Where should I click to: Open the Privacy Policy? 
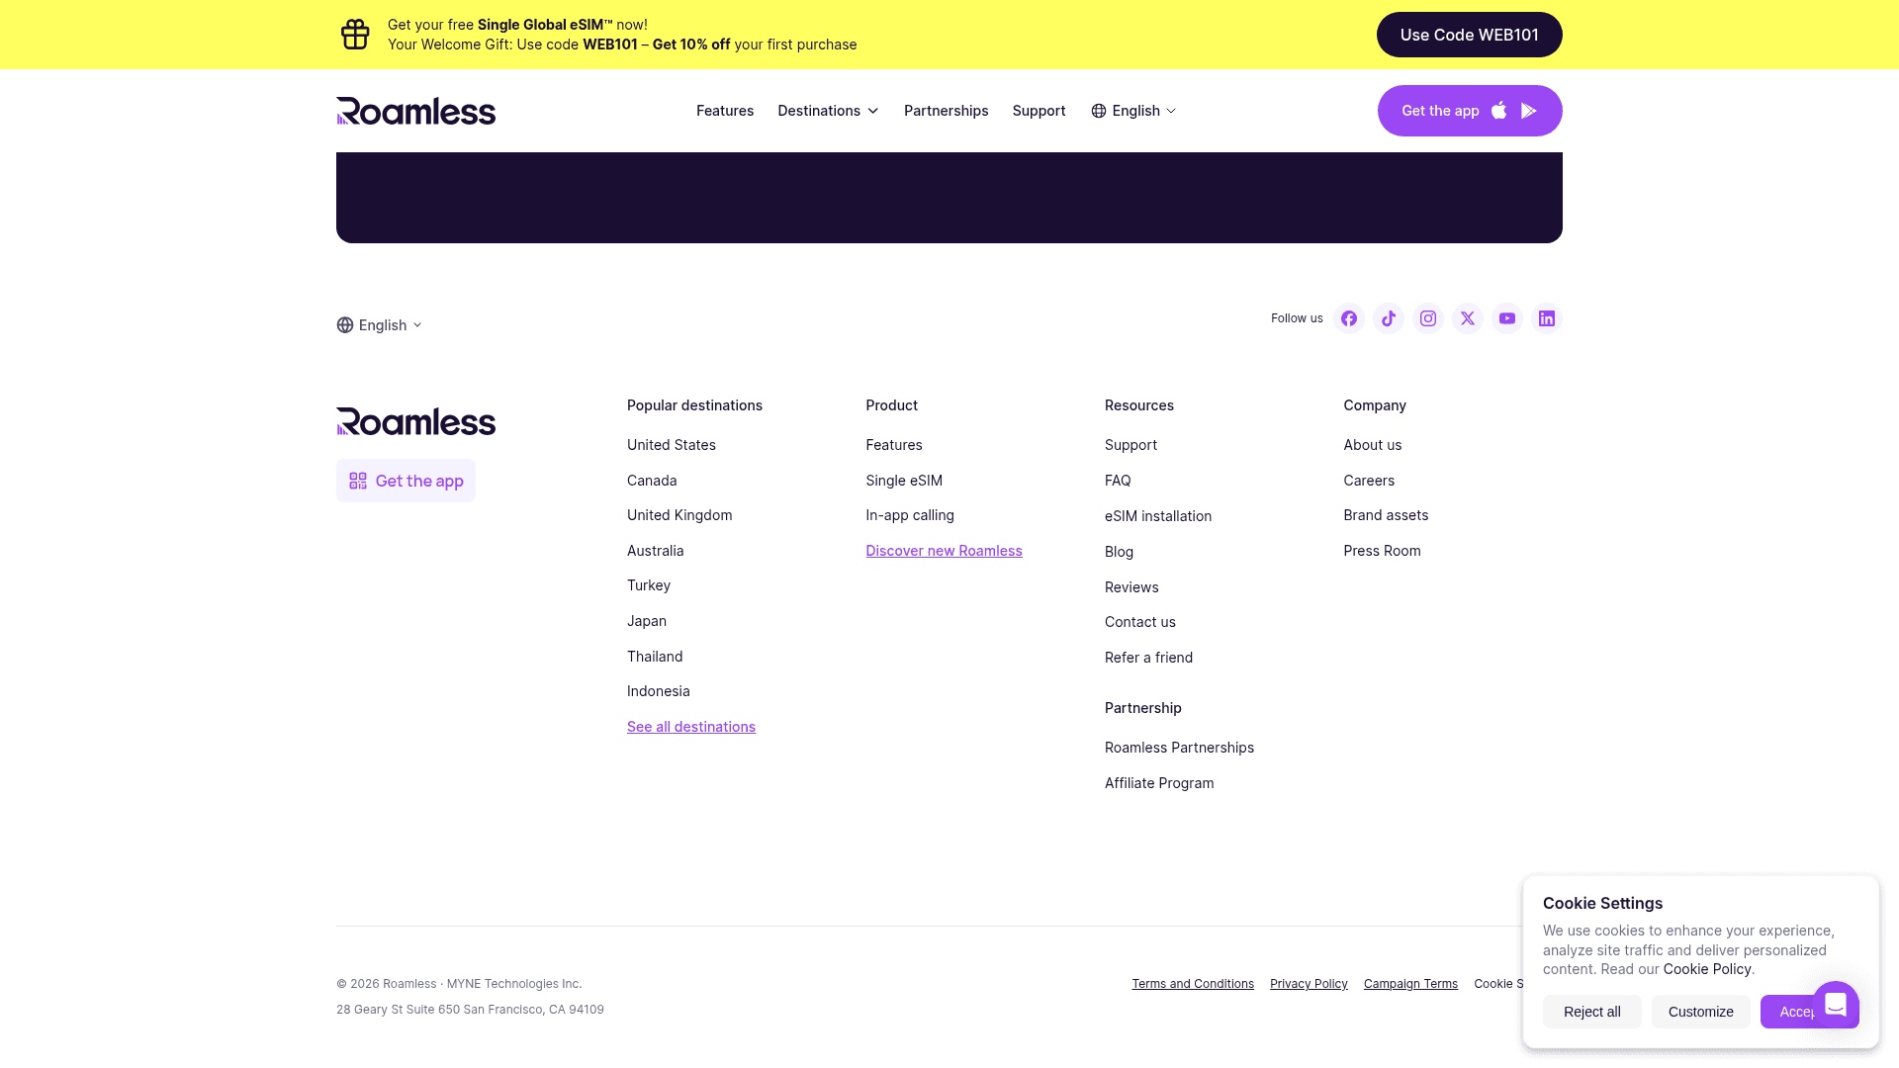point(1309,983)
